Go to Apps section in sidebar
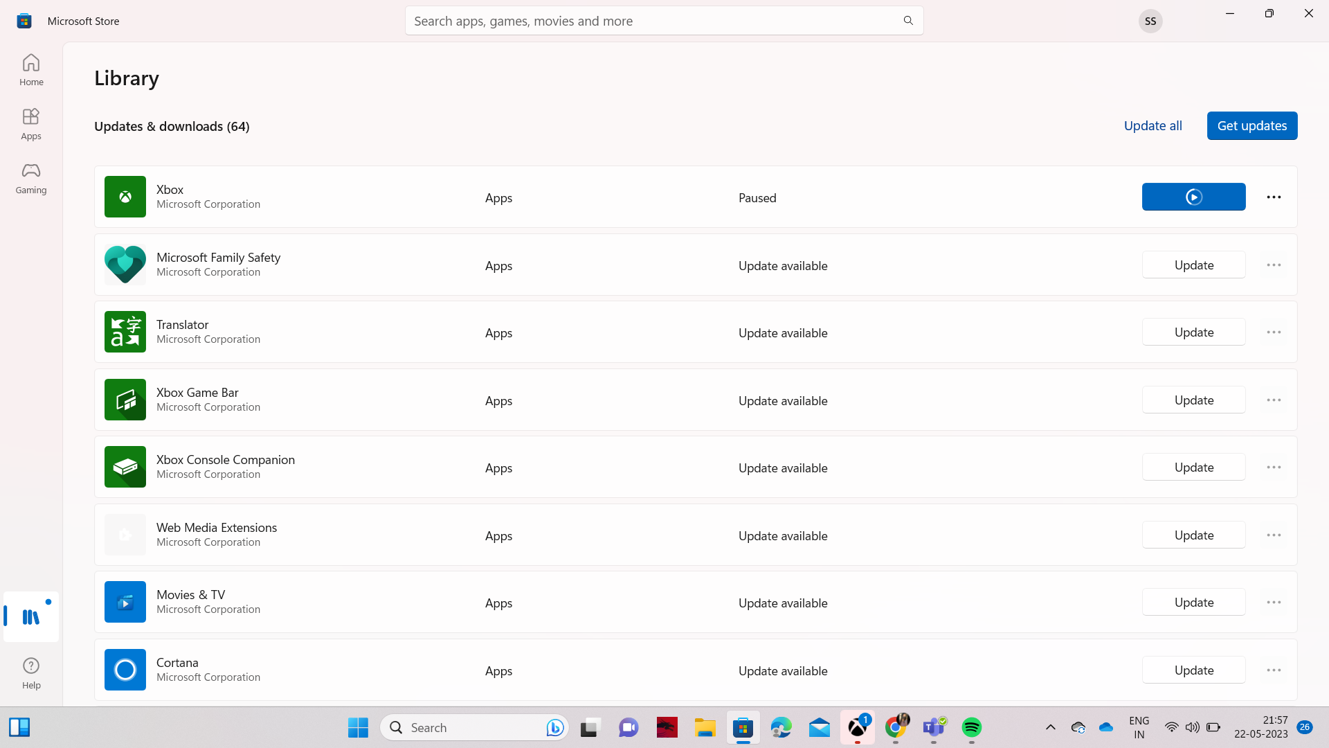Screen dimensions: 1329x748 (31, 124)
